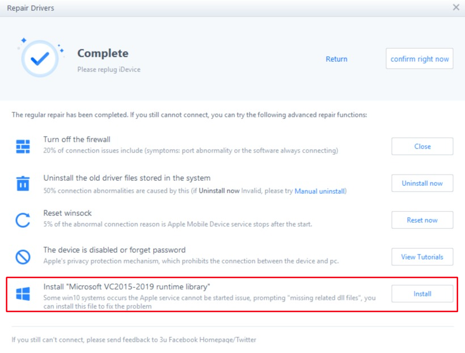465x353 pixels.
Task: Click the 5% abnormal connection reason description
Action: coord(177,224)
